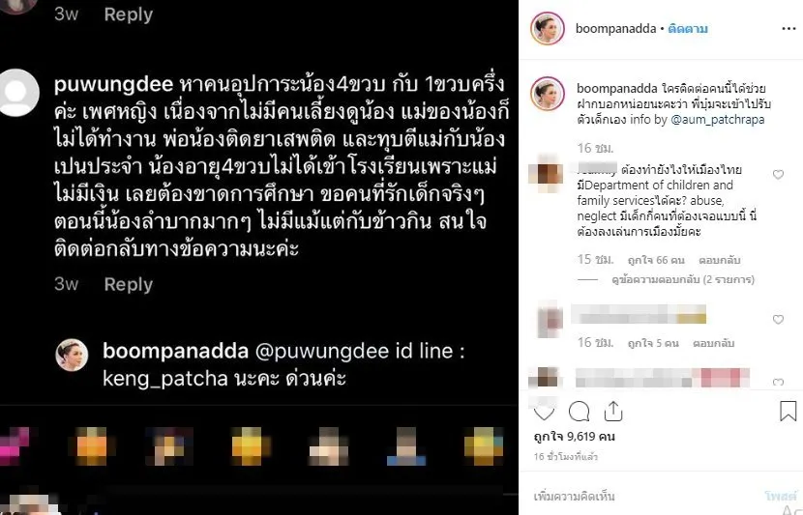The image size is (803, 515).
Task: Open the three-dot more options menu
Action: tap(788, 29)
